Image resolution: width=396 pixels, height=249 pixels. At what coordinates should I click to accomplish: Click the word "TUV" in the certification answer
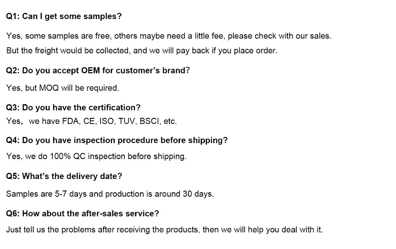point(127,121)
